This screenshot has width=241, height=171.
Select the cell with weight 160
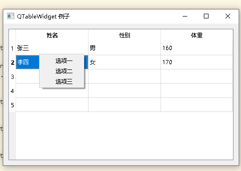(x=197, y=48)
